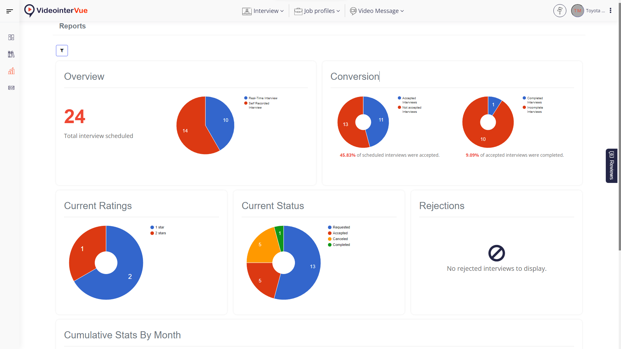
Task: Open the hamburger menu icon
Action: pyautogui.click(x=10, y=11)
